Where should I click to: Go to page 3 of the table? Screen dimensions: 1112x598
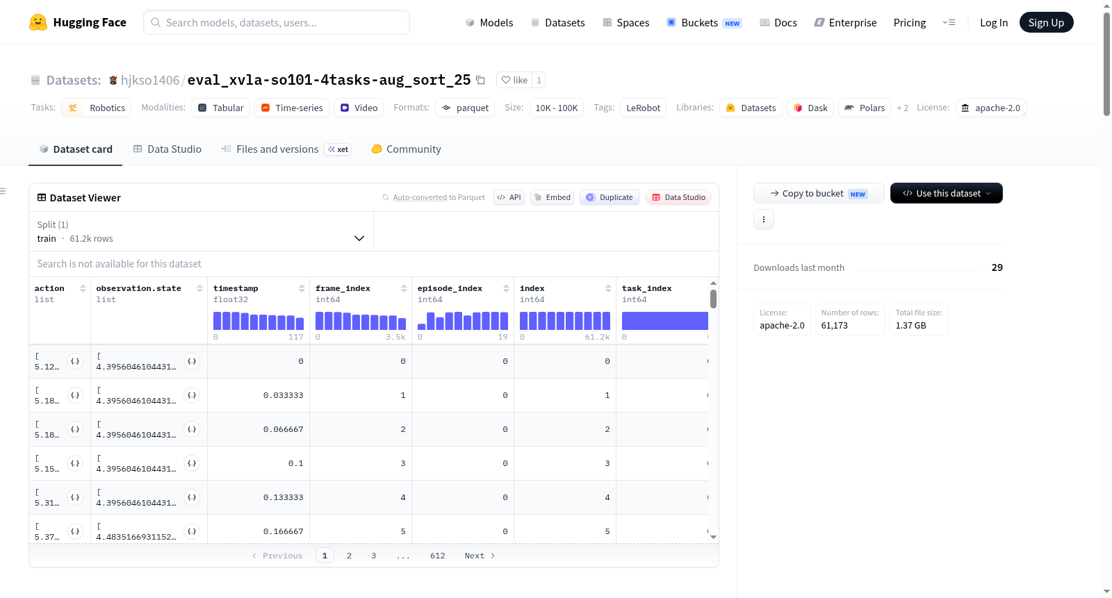click(373, 556)
